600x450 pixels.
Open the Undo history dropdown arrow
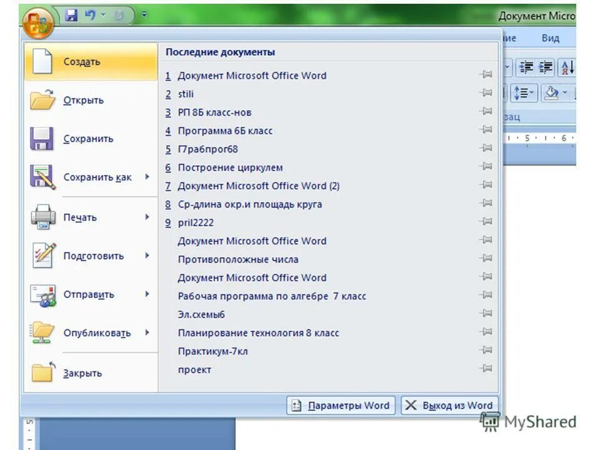point(103,15)
